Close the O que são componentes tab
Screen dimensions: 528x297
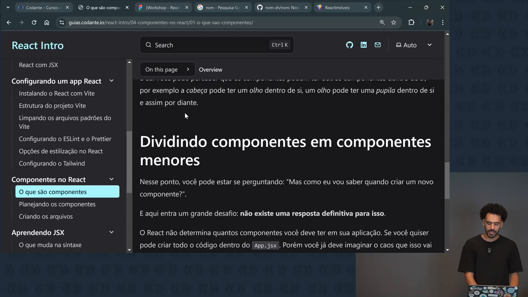[x=127, y=7]
